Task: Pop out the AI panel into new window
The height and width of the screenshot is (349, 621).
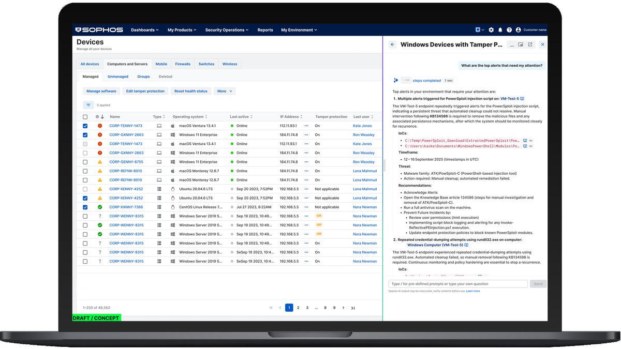Action: [x=530, y=44]
